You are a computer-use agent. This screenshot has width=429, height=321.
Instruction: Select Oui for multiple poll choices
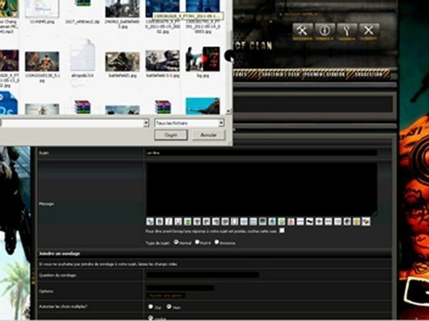tap(151, 307)
